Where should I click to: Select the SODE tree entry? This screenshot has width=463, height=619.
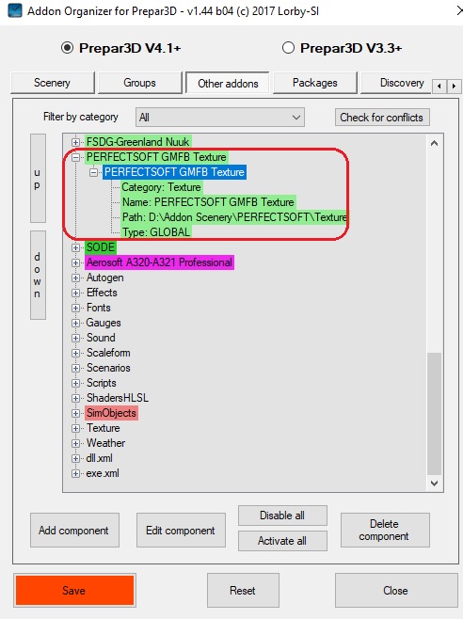101,247
